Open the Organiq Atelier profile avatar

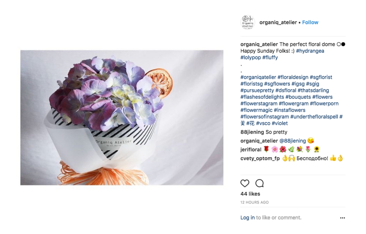(x=247, y=22)
